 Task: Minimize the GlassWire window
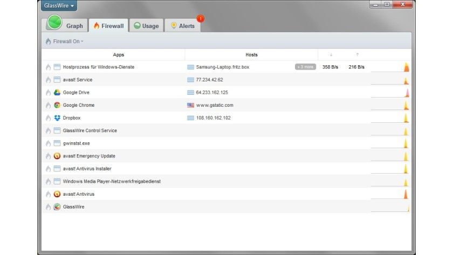coord(375,5)
